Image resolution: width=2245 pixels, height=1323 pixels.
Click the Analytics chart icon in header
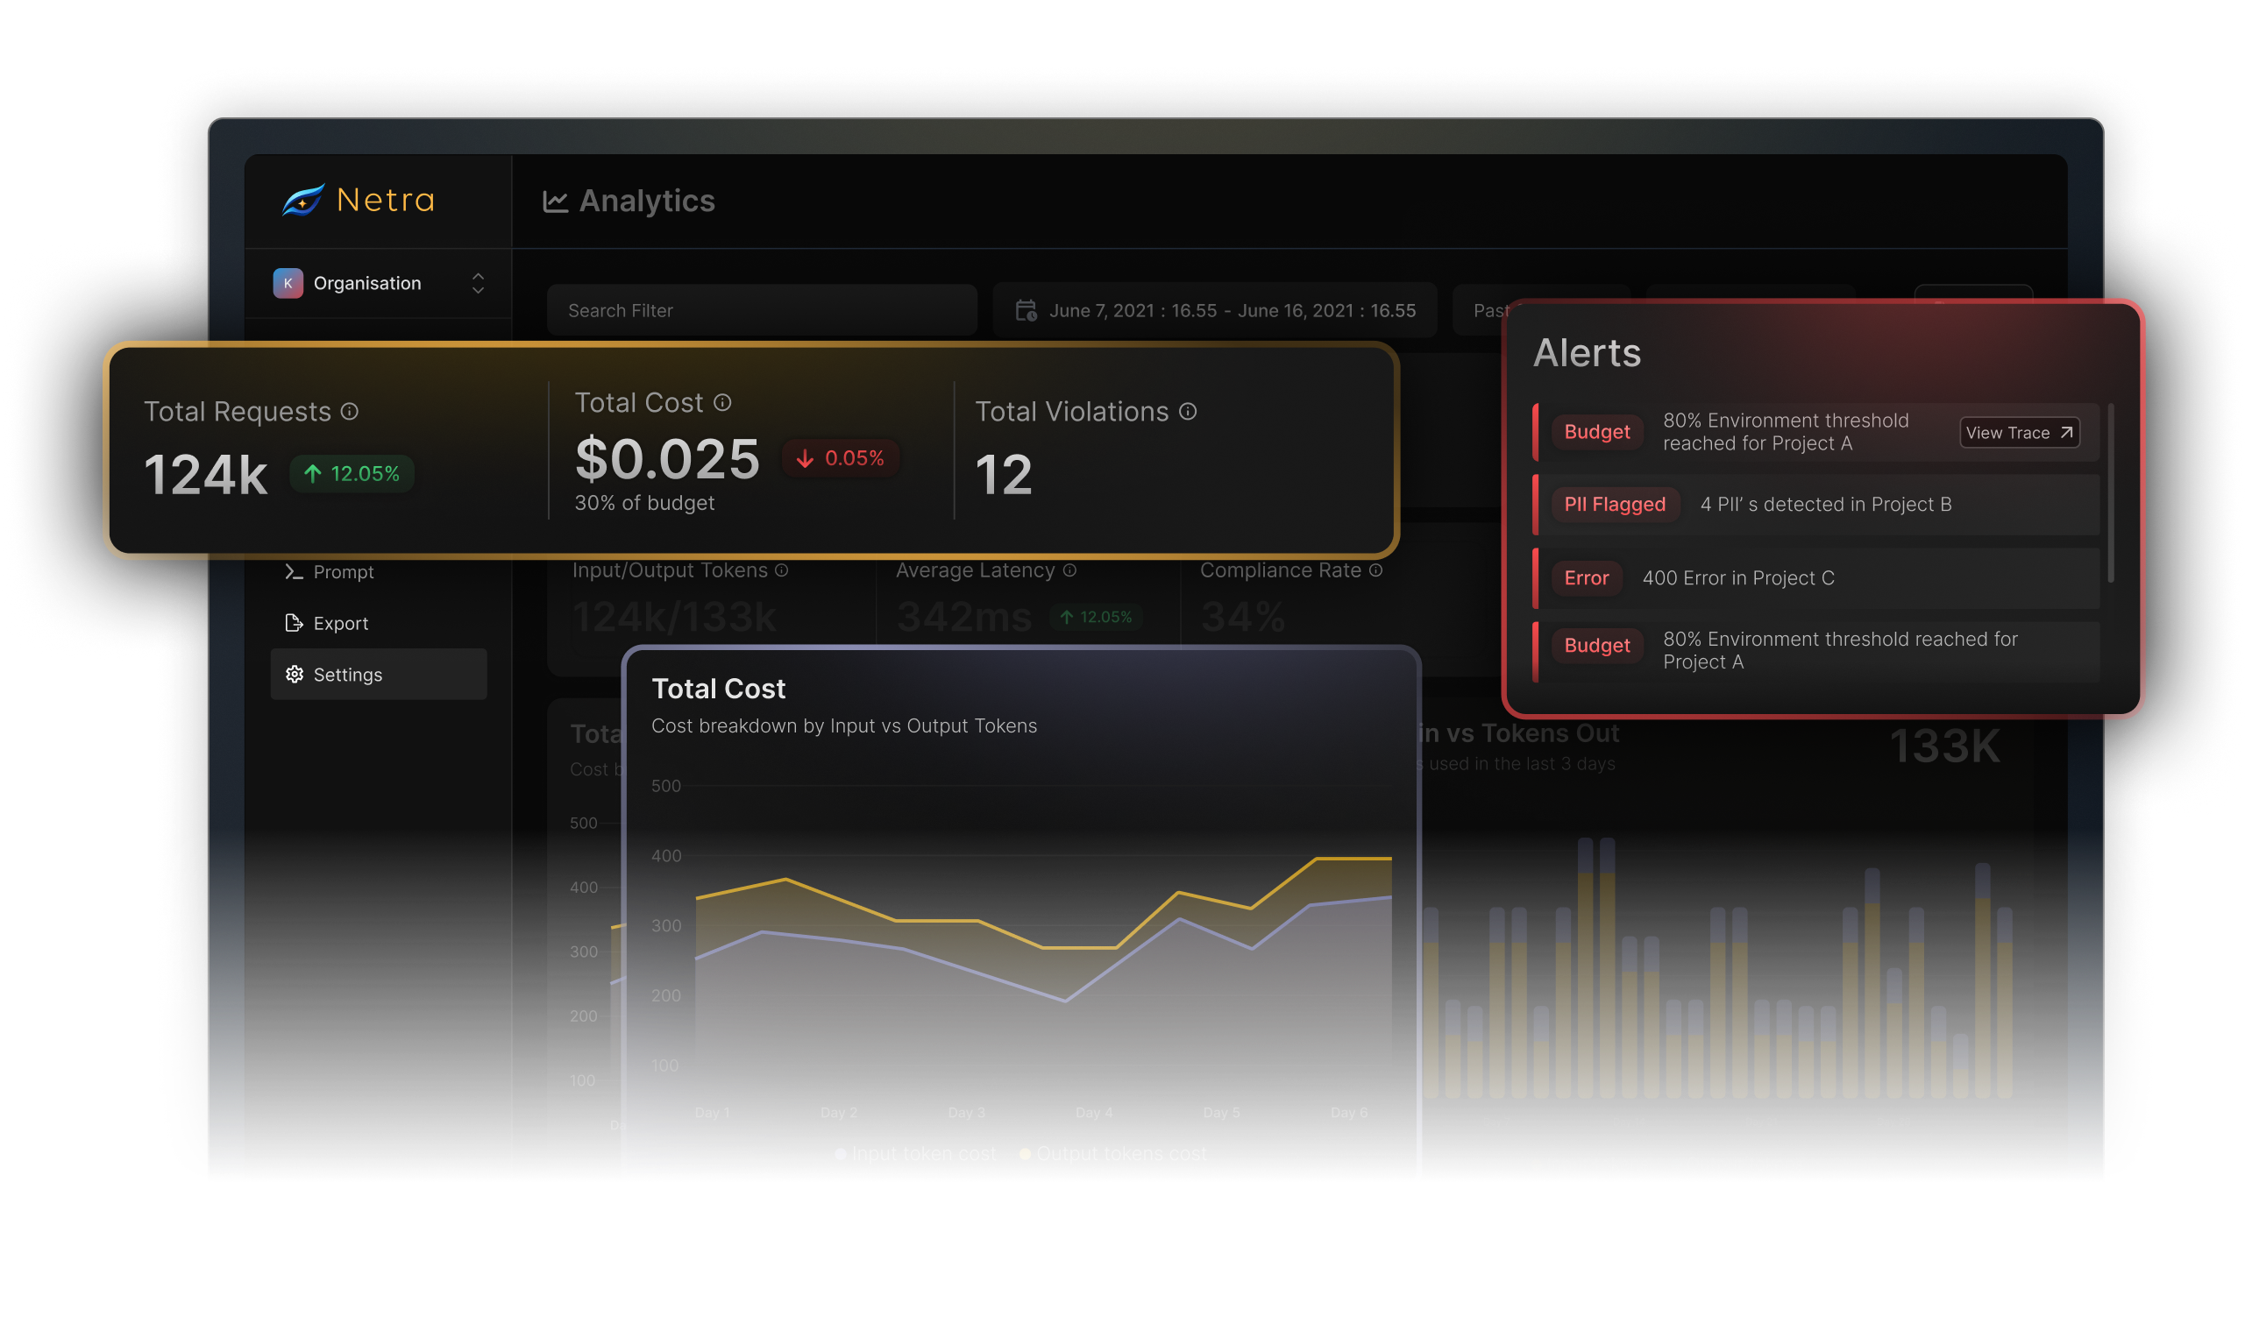click(555, 202)
